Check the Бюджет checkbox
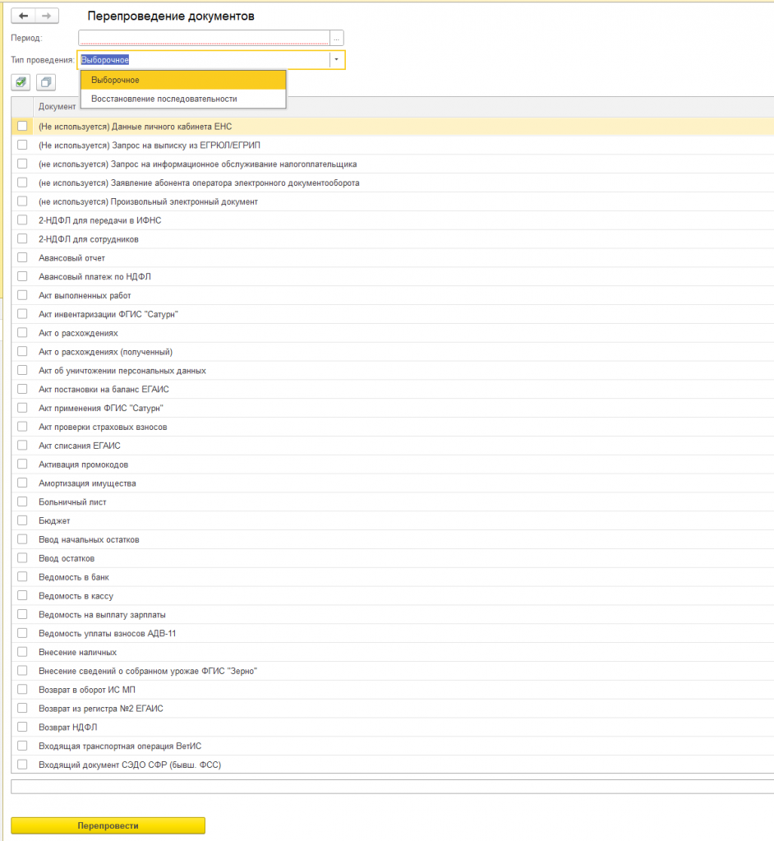Viewport: 774px width, 841px height. [22, 520]
